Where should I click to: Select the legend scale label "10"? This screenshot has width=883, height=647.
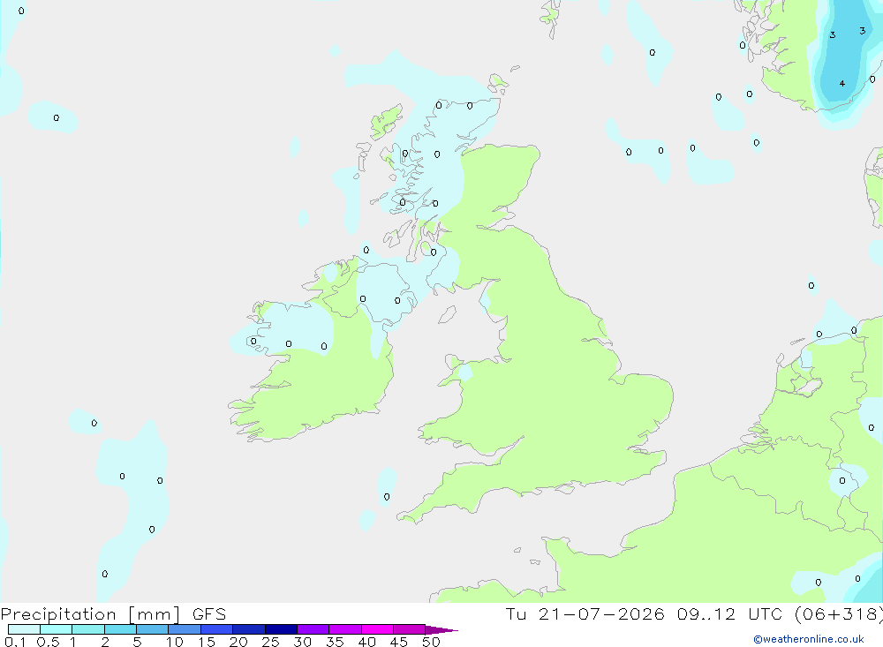(x=175, y=642)
